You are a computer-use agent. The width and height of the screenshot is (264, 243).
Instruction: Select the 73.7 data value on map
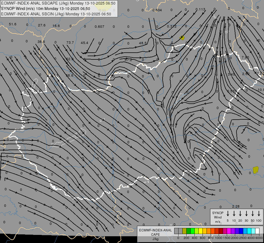pos(70,43)
